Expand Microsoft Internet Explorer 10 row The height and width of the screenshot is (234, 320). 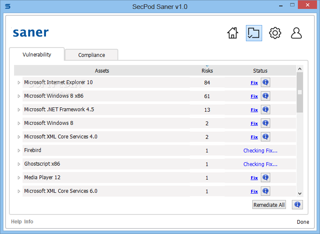19,82
